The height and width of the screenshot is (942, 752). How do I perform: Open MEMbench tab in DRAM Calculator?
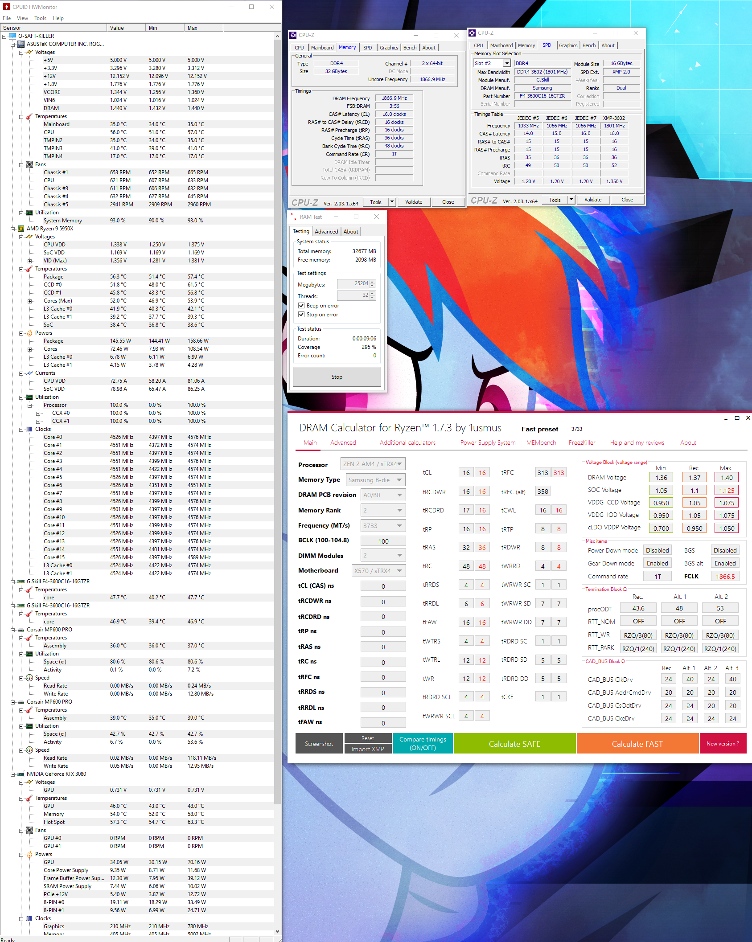pyautogui.click(x=541, y=442)
